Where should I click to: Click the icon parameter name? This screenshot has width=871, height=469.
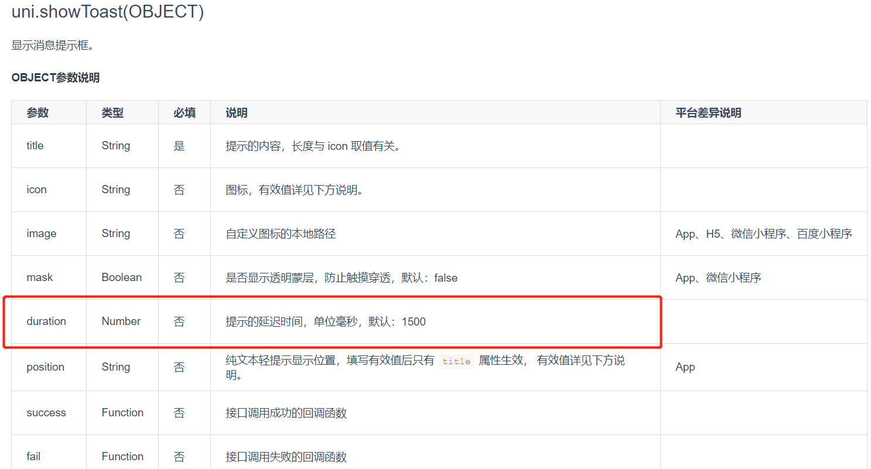click(36, 189)
